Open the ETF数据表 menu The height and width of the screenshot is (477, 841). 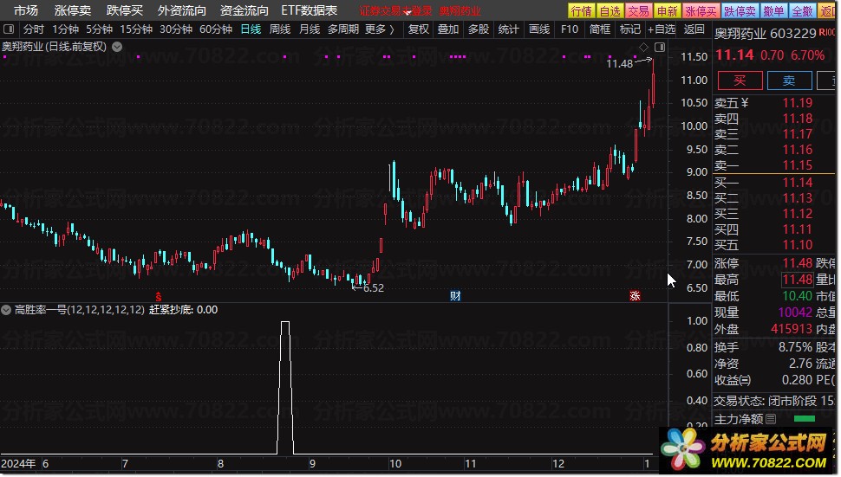click(x=310, y=10)
